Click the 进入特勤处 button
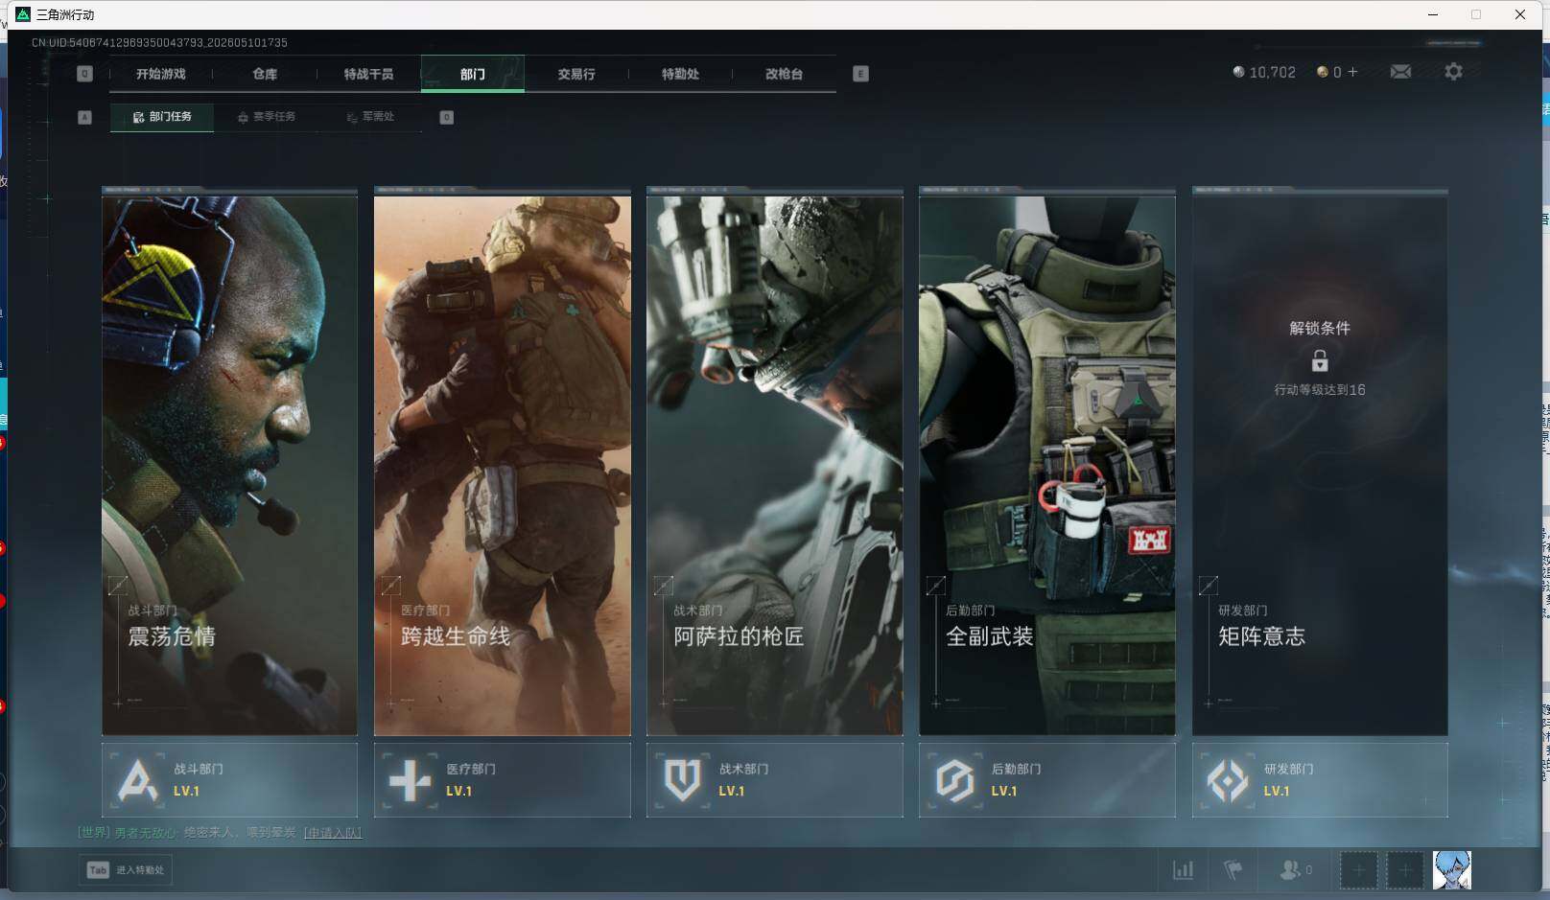 pyautogui.click(x=126, y=870)
